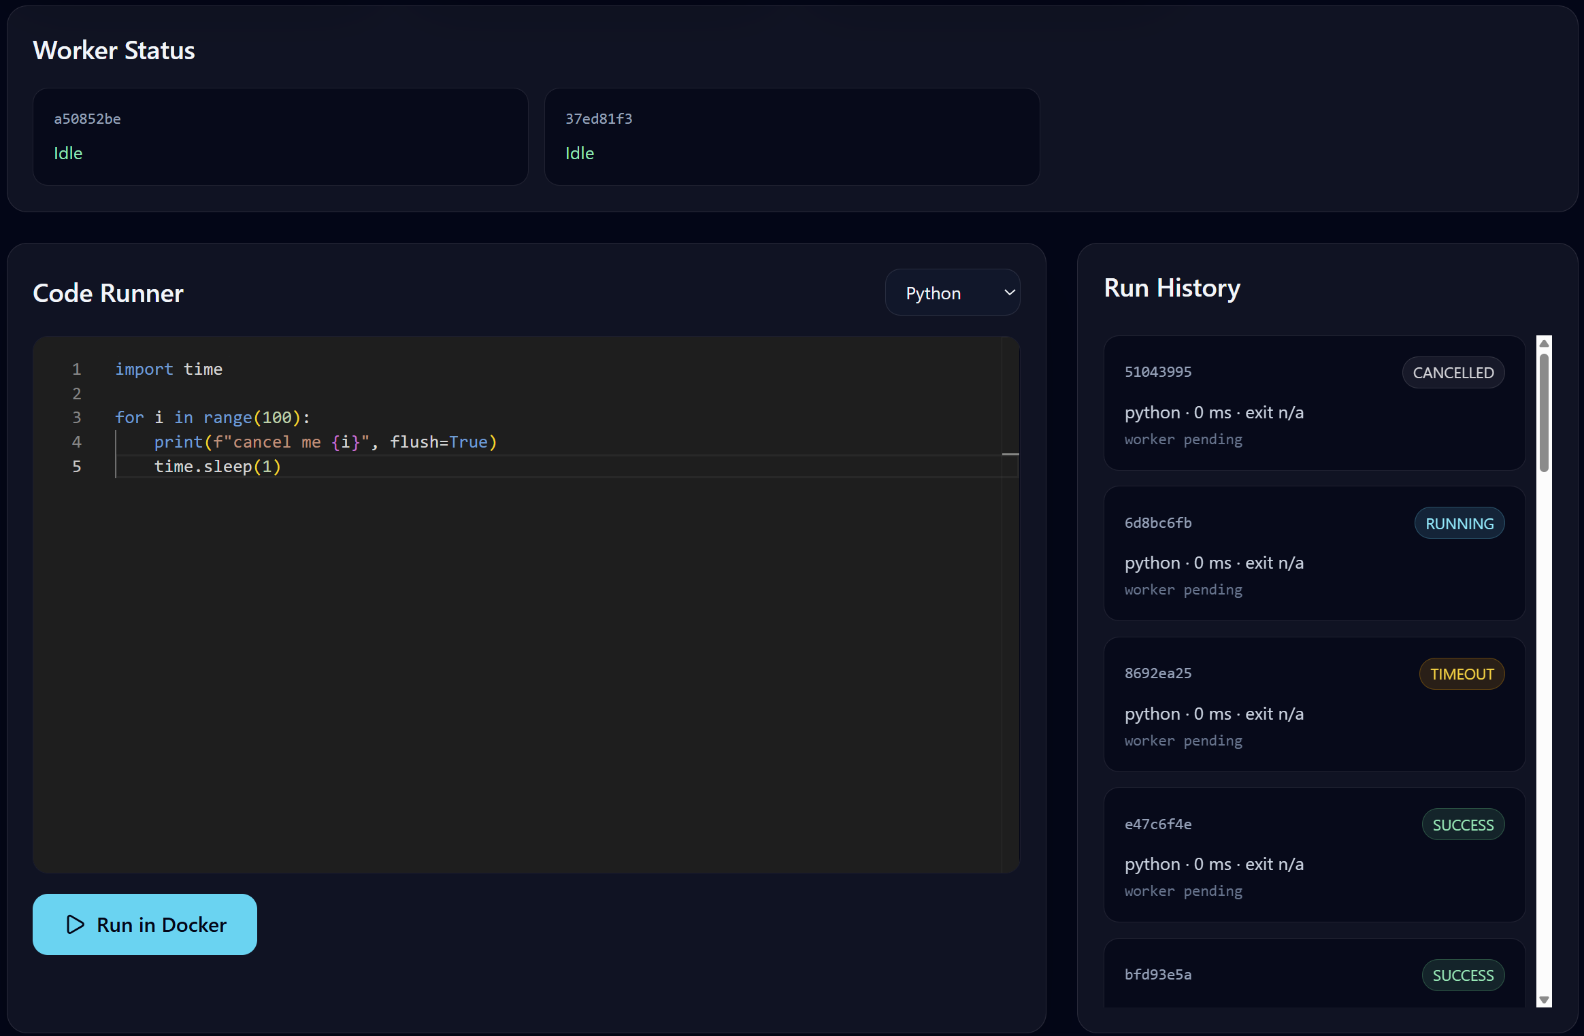Click the print statement on line 4
This screenshot has height=1036, width=1584.
[x=325, y=441]
